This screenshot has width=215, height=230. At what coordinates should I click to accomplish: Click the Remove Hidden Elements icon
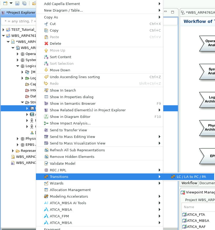coord(46,157)
